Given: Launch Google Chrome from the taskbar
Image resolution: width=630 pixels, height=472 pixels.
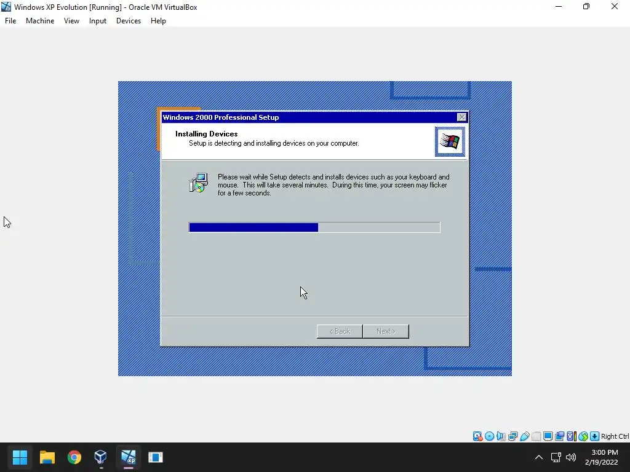Looking at the screenshot, I should pos(74,457).
